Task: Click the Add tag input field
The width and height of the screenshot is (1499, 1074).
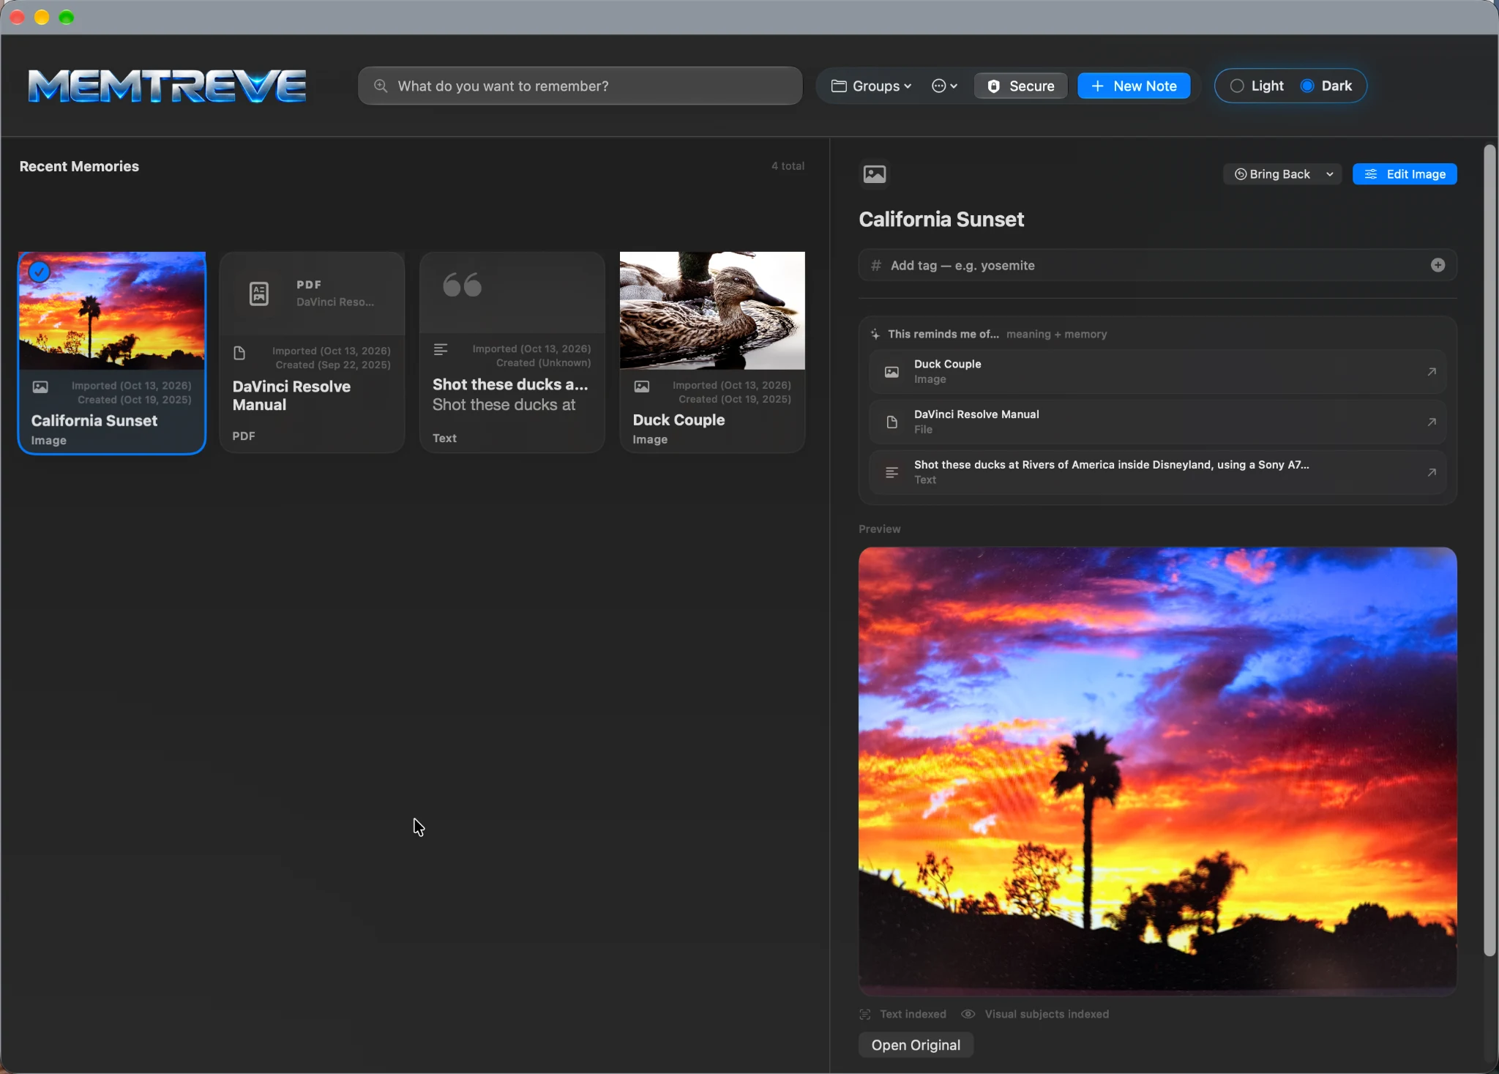Action: [1157, 265]
